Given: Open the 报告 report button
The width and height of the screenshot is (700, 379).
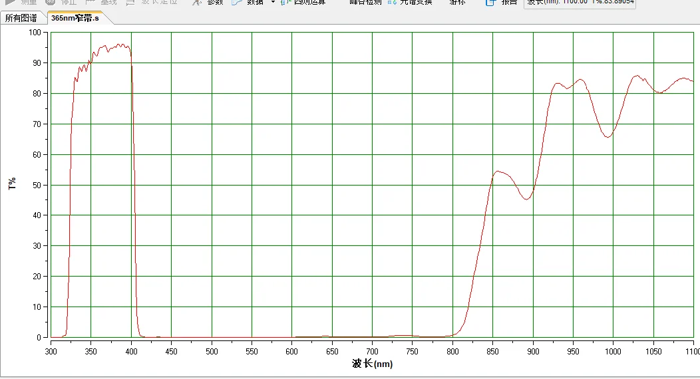Looking at the screenshot, I should point(501,2).
